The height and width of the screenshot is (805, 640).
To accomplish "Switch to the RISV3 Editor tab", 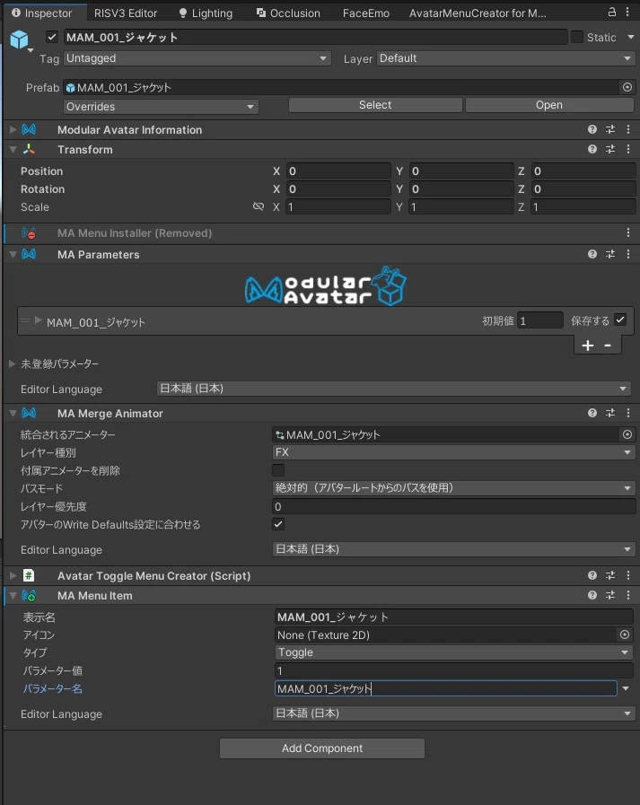I will (126, 13).
